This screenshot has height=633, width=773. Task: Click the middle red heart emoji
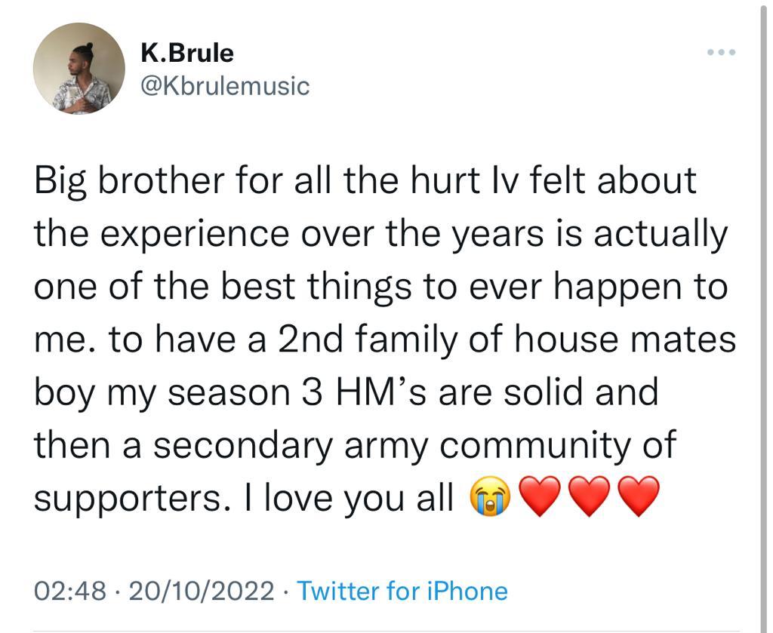590,497
